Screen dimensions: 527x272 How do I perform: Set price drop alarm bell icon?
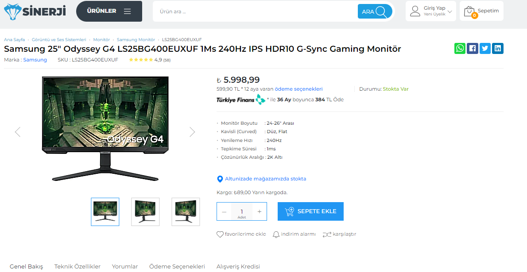pos(276,234)
